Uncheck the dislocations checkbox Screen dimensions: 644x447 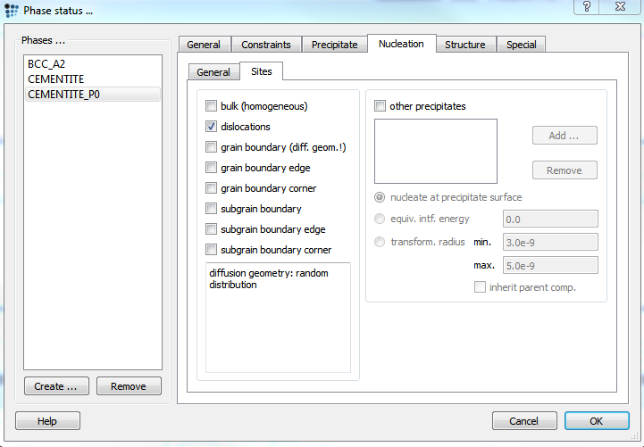pyautogui.click(x=212, y=127)
